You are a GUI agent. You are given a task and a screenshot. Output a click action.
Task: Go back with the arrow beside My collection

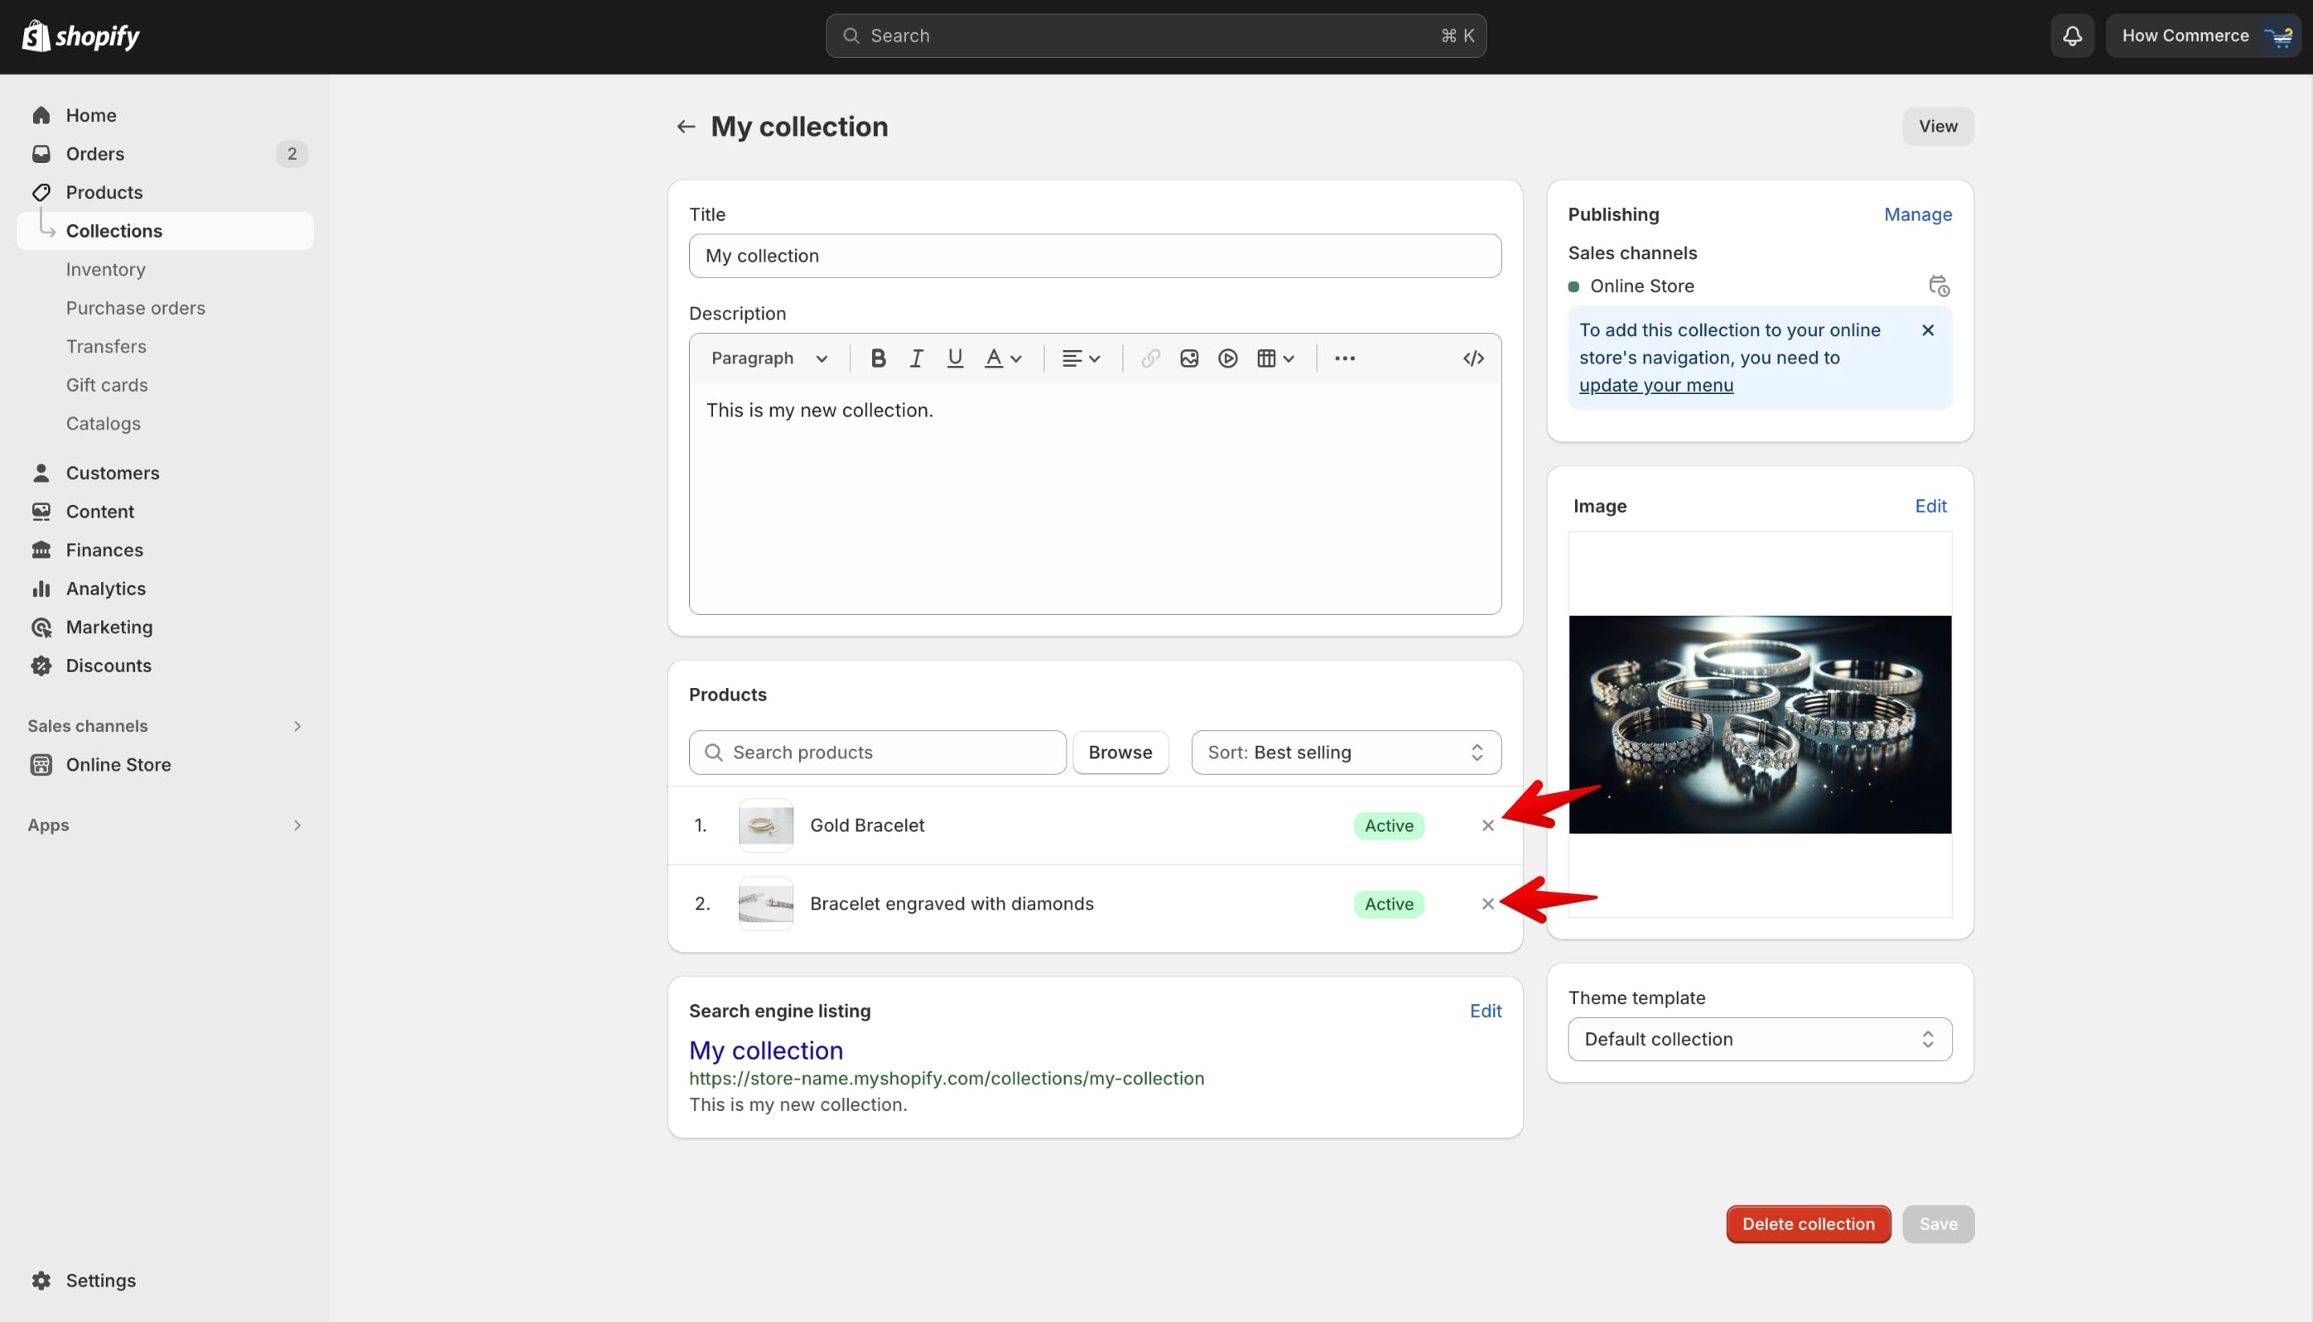685,126
